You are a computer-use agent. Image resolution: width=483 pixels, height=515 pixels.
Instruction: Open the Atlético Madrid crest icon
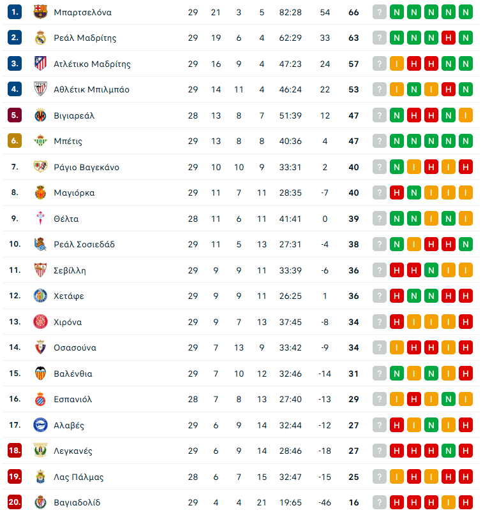tap(40, 63)
